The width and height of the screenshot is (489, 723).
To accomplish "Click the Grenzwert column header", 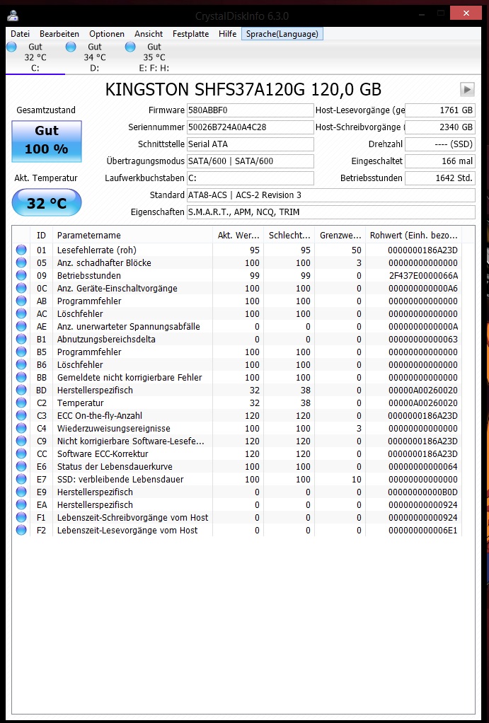I will coord(340,235).
